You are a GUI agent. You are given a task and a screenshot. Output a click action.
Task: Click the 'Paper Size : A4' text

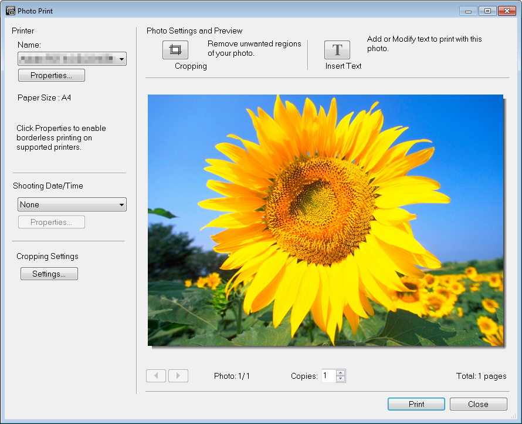tap(44, 97)
